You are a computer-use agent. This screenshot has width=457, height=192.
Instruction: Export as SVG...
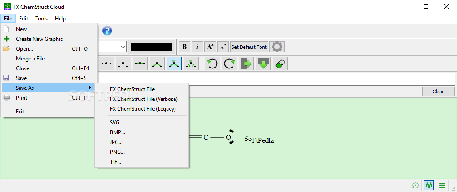click(x=142, y=123)
